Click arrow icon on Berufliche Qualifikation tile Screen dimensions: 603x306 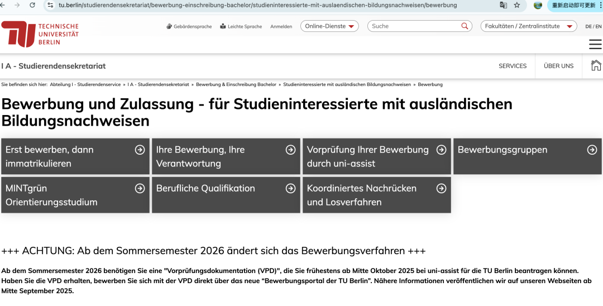[x=291, y=188]
